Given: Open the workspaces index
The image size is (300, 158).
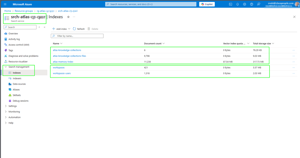Looking at the screenshot, I should coord(58,67).
